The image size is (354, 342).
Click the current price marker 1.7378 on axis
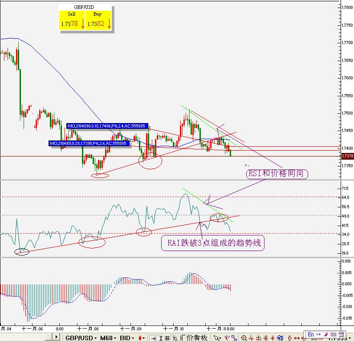tap(347, 156)
